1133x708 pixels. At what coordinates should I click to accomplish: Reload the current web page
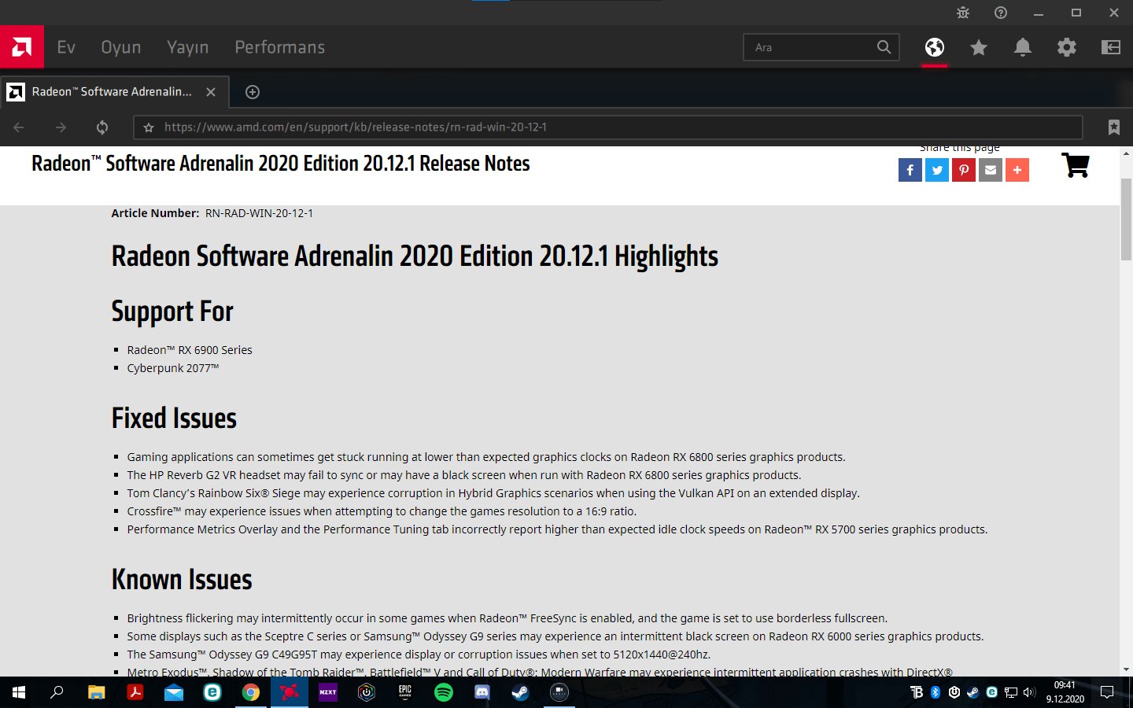pos(102,127)
